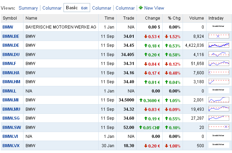Sort by the Change column header

[x=152, y=18]
